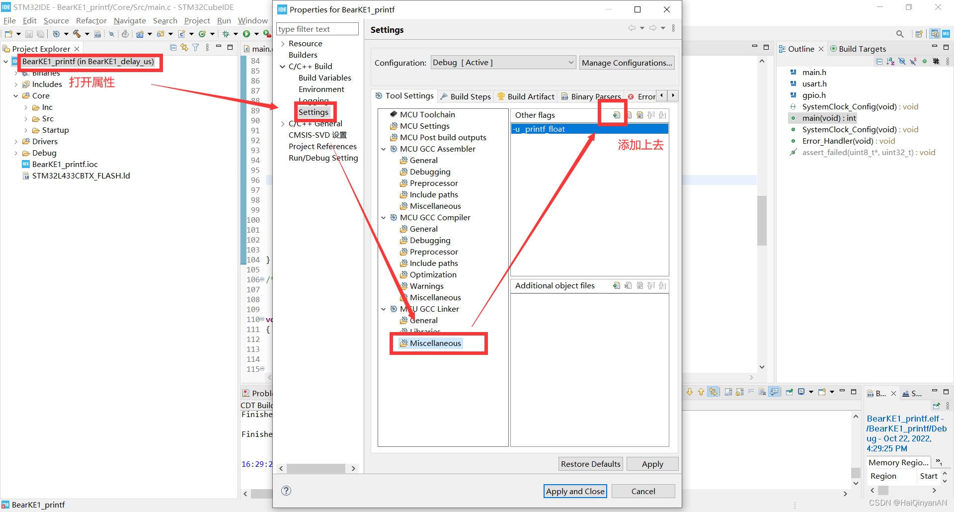
Task: Click Add icon in Additional object files
Action: point(616,285)
